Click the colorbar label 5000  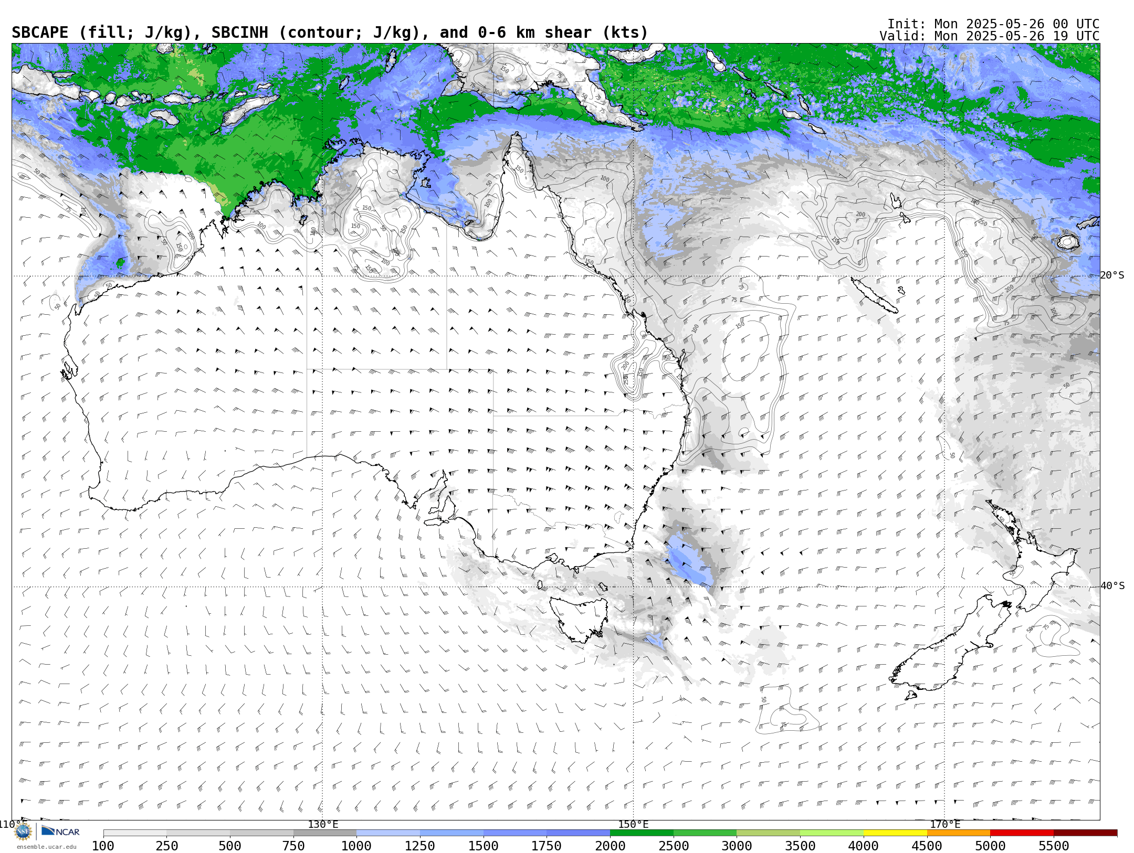point(991,846)
